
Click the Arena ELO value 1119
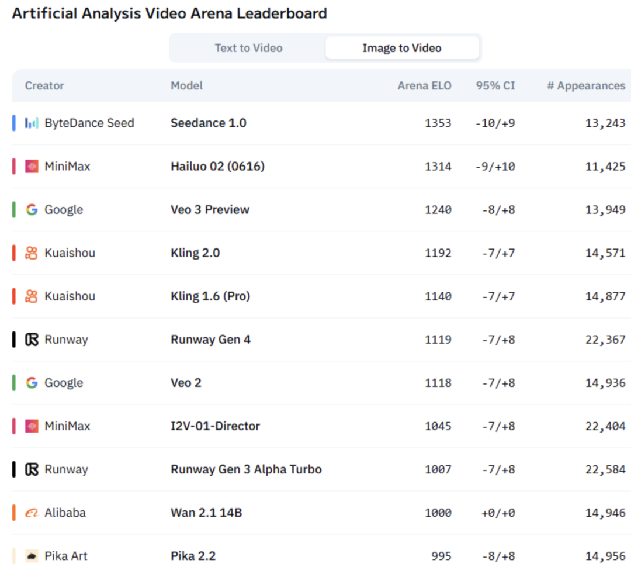[x=438, y=340]
